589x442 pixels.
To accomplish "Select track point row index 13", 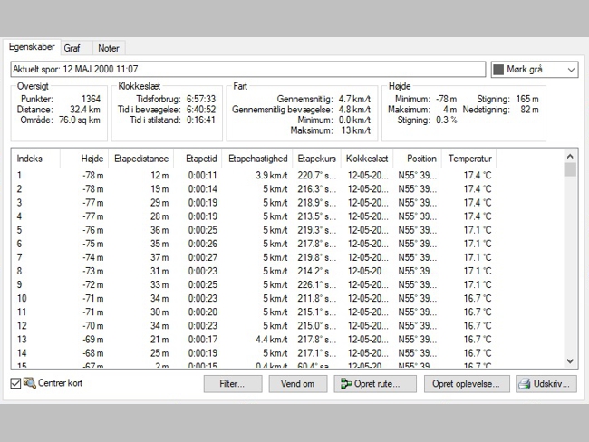I will pyautogui.click(x=254, y=340).
